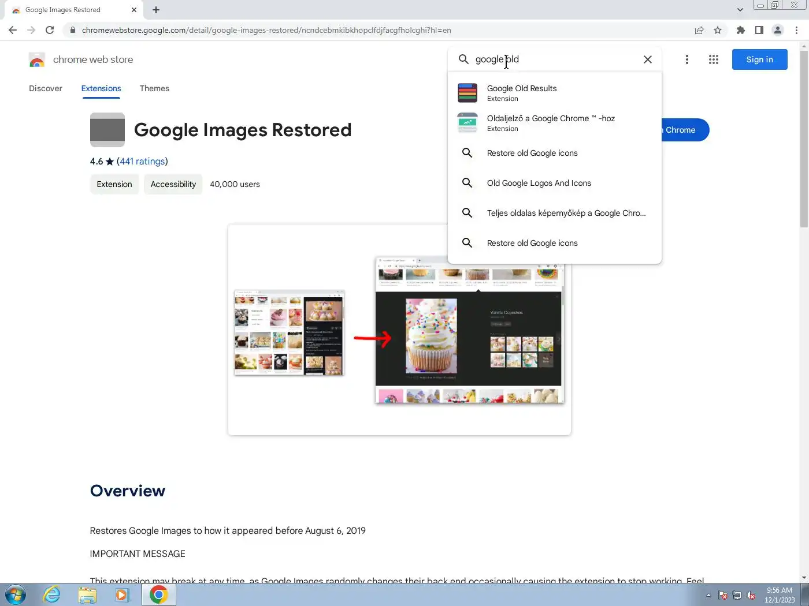Viewport: 809px width, 606px height.
Task: Open the Extensions puzzle icon
Action: click(741, 30)
